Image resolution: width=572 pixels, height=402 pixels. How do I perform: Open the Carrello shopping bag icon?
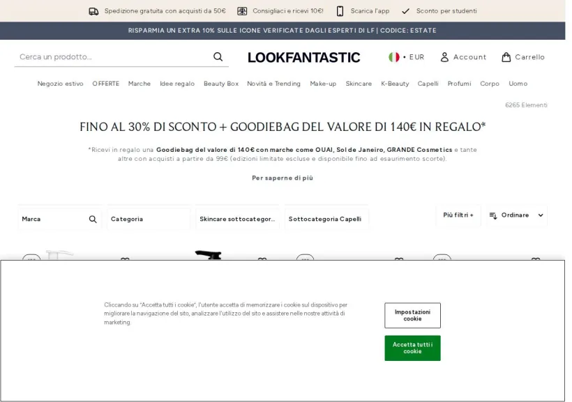pyautogui.click(x=506, y=57)
